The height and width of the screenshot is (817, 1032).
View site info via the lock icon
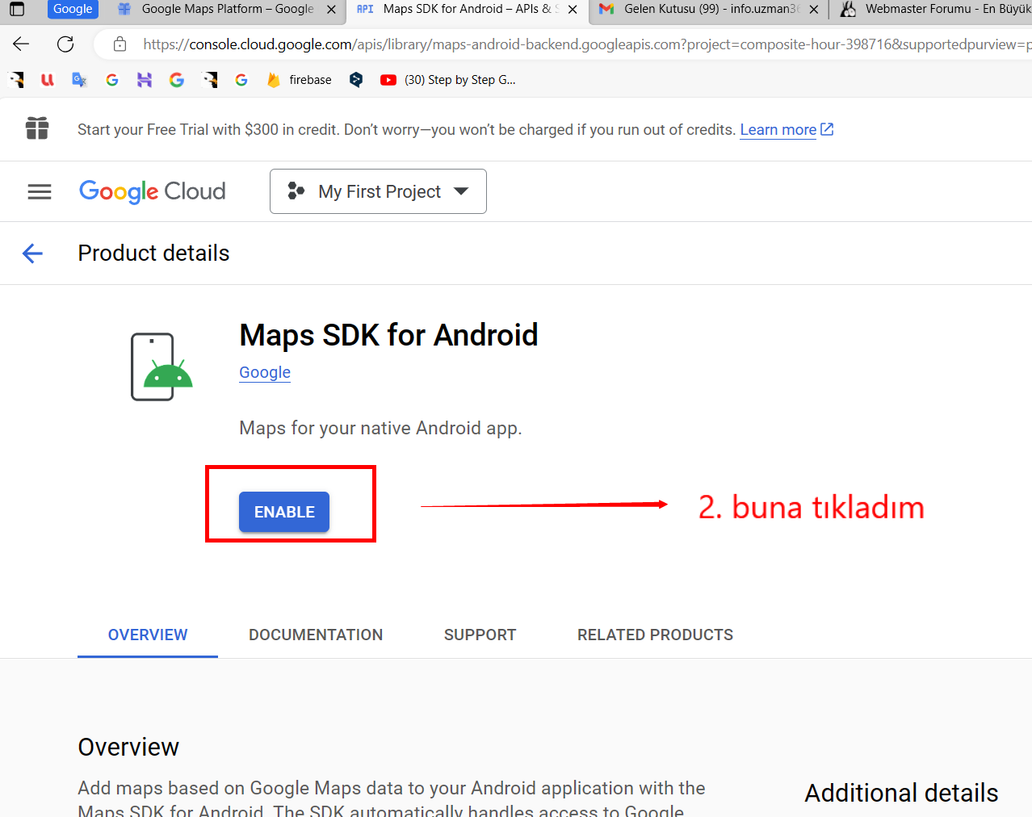click(120, 44)
